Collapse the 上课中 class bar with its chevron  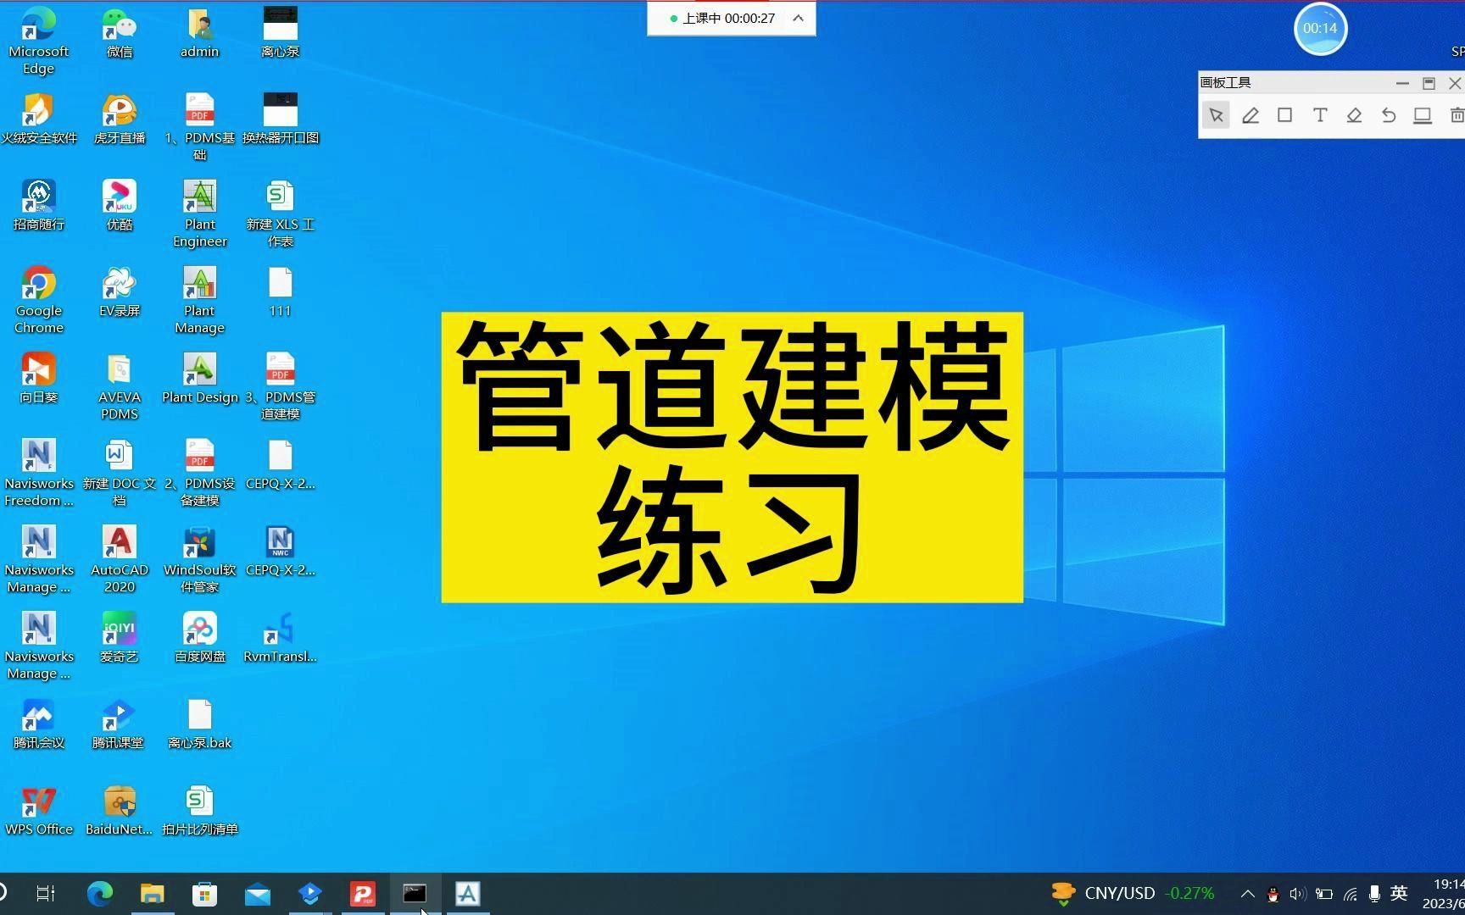point(797,18)
